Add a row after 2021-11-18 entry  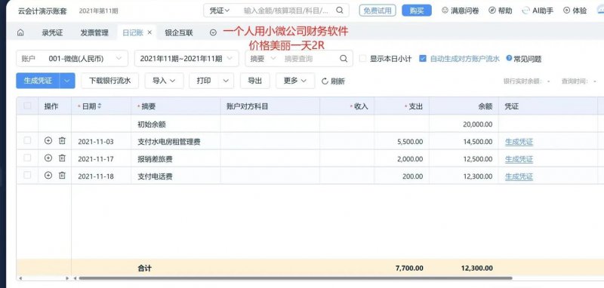[x=48, y=176]
